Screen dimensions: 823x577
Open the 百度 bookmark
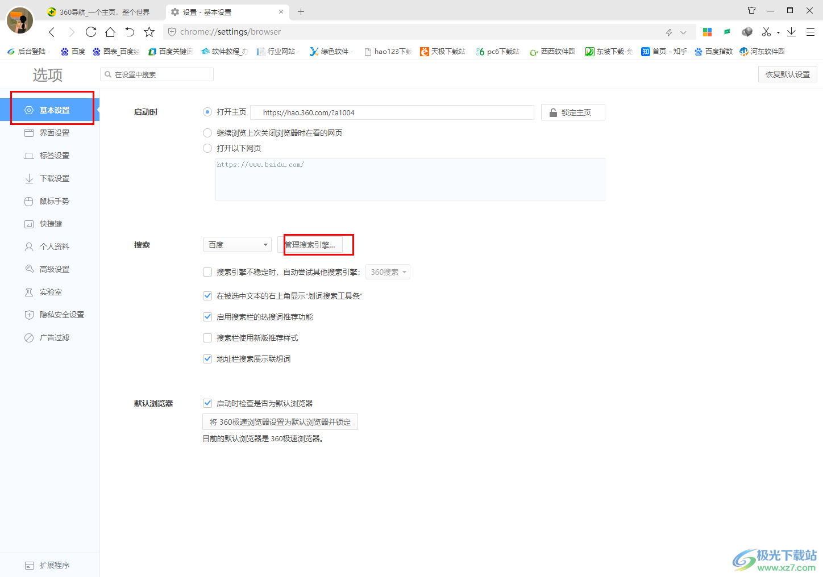(73, 51)
